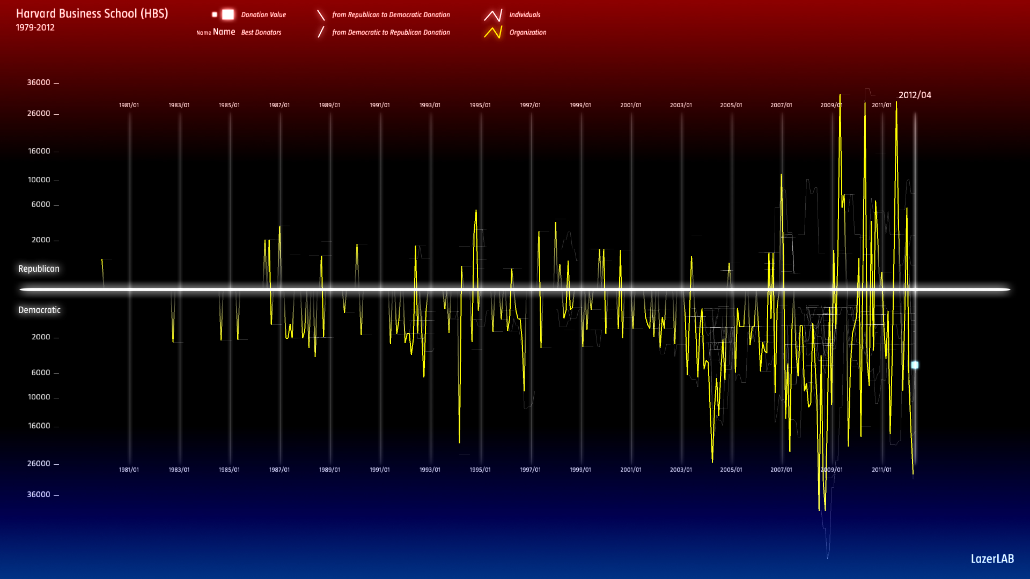The height and width of the screenshot is (579, 1030).
Task: Click the 2012/04 current date label
Action: [x=915, y=95]
